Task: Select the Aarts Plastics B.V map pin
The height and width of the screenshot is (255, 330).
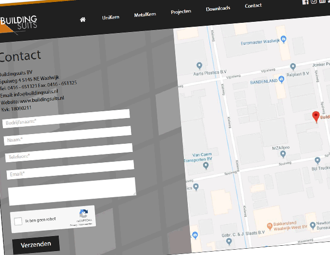Action: tap(199, 66)
